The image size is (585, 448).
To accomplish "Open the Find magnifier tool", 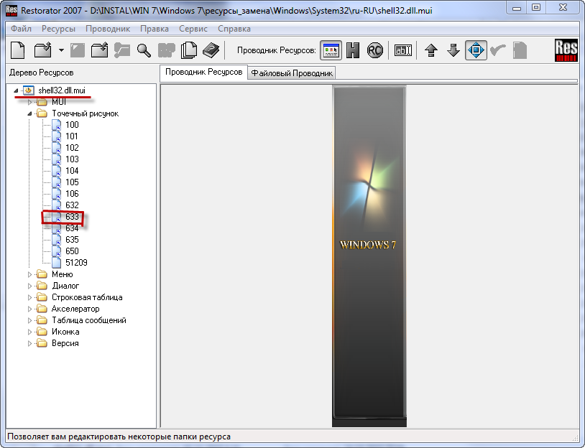I will (x=144, y=50).
